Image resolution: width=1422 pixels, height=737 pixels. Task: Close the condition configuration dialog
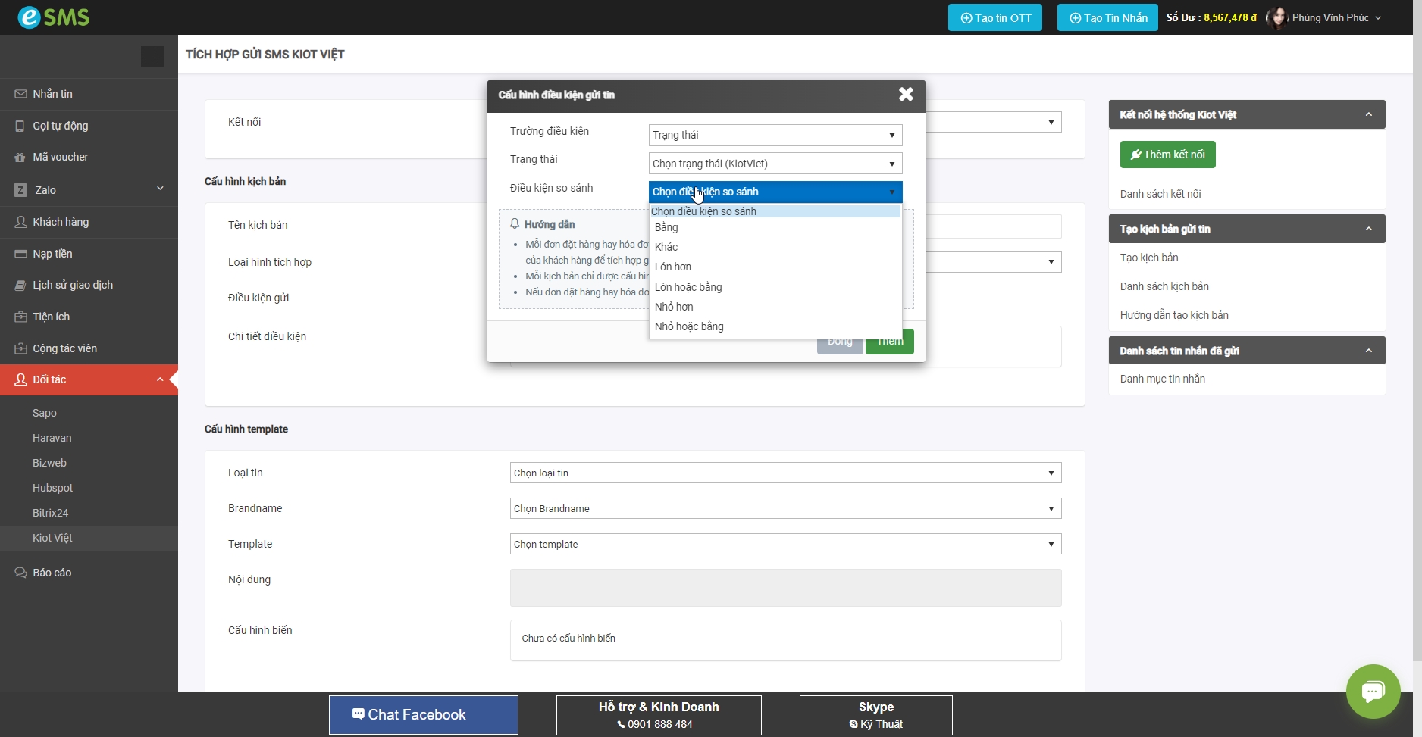tap(906, 94)
